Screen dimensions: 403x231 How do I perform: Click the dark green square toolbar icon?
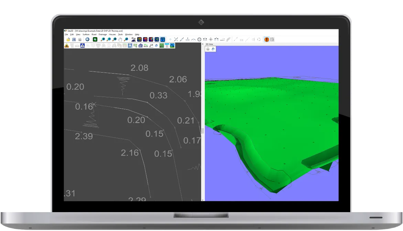point(95,40)
